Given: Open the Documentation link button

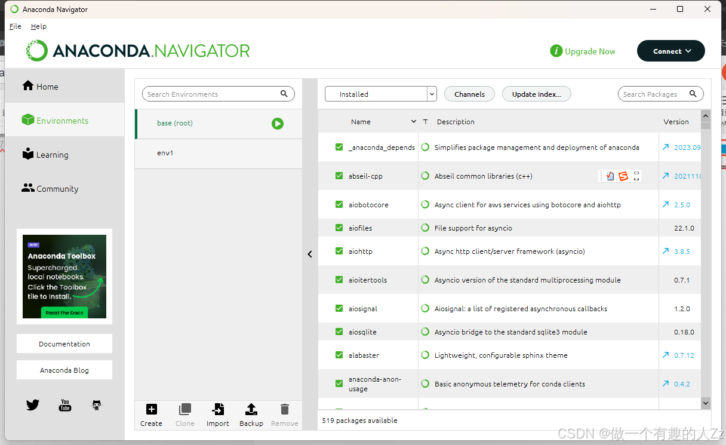Looking at the screenshot, I should coord(64,343).
